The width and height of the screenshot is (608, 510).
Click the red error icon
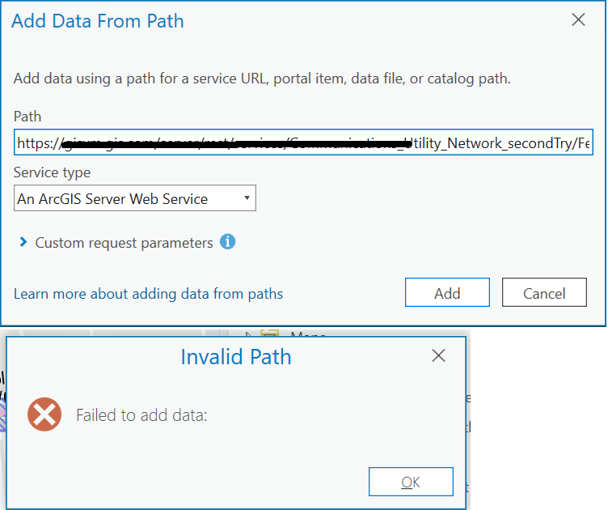[44, 414]
